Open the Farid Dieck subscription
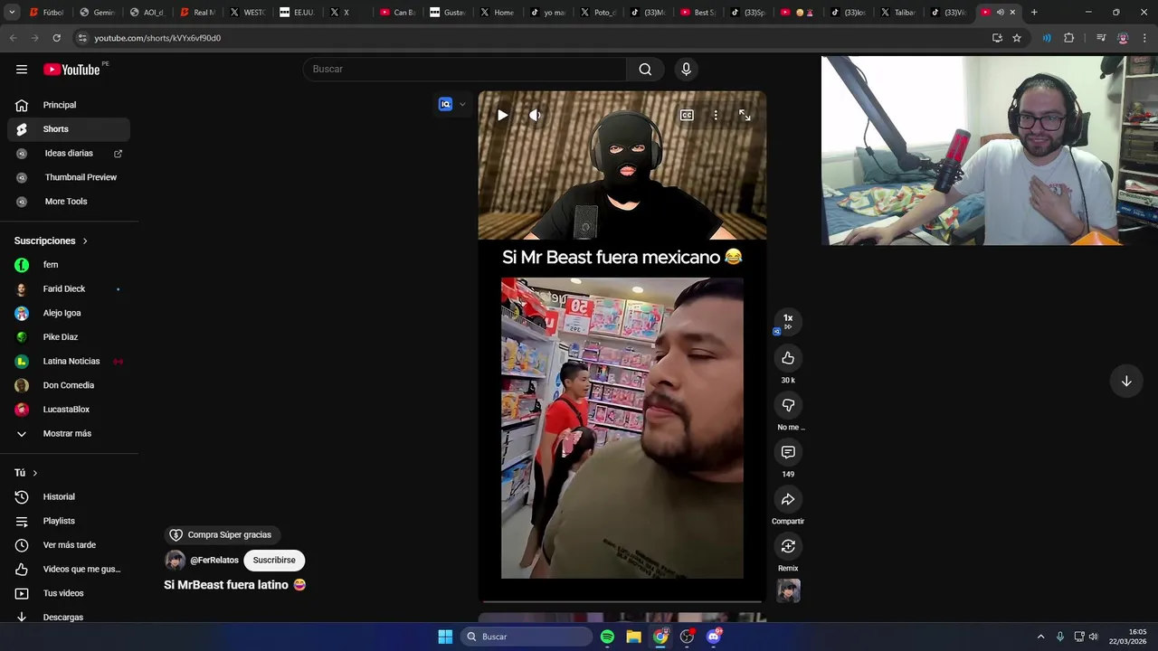This screenshot has height=651, width=1158. (69, 289)
